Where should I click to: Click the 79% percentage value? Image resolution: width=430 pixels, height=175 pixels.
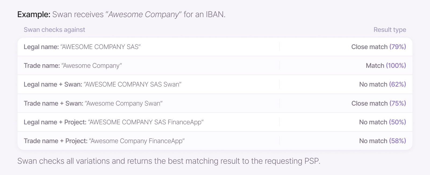398,47
